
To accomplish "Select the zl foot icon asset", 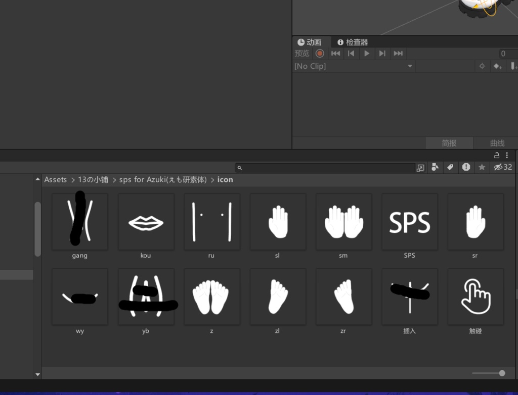I will pos(278,297).
